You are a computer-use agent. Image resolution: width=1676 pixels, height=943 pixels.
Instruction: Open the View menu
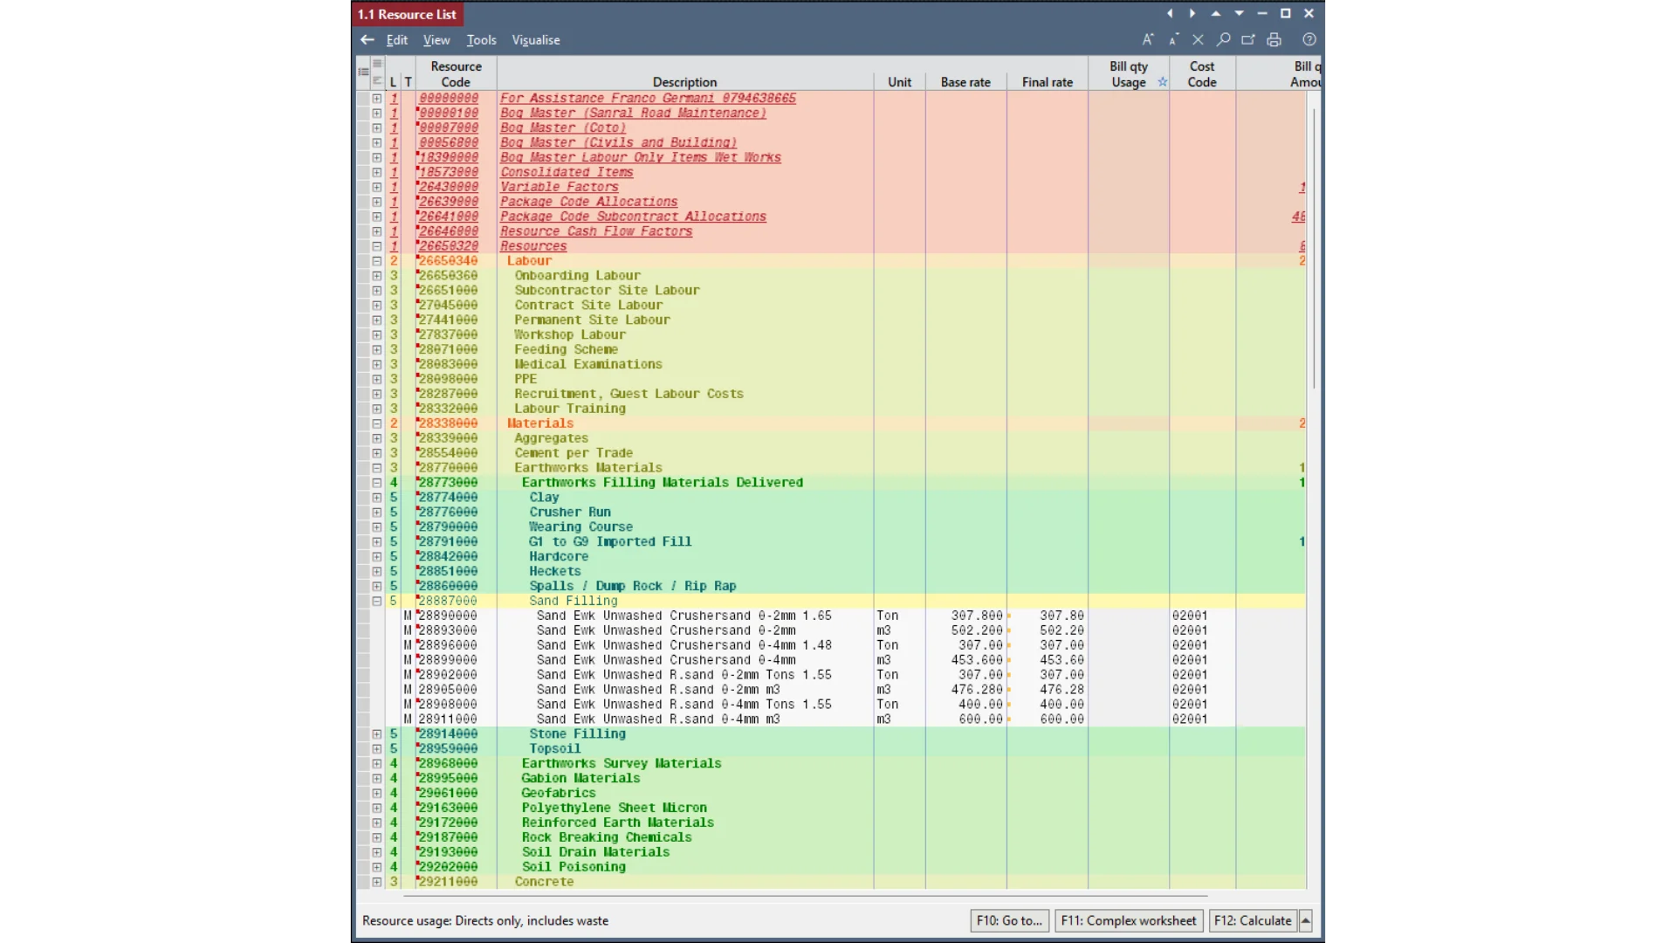pos(436,40)
